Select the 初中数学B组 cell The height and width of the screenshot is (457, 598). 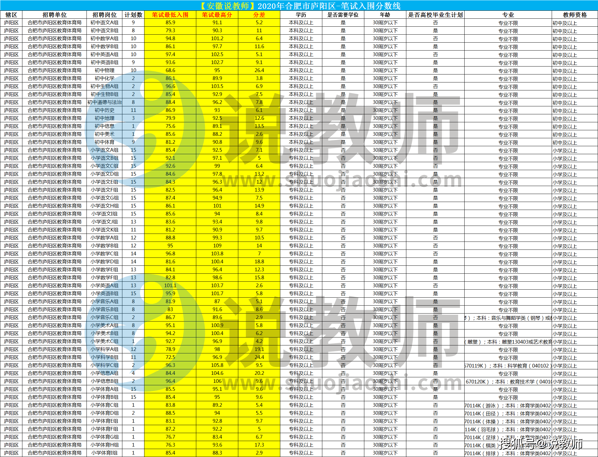pos(104,46)
